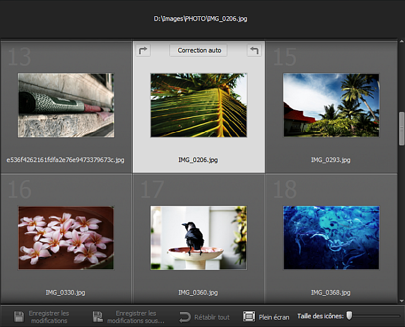Click the scrollbar up arrow
405x327 pixels.
(x=402, y=41)
